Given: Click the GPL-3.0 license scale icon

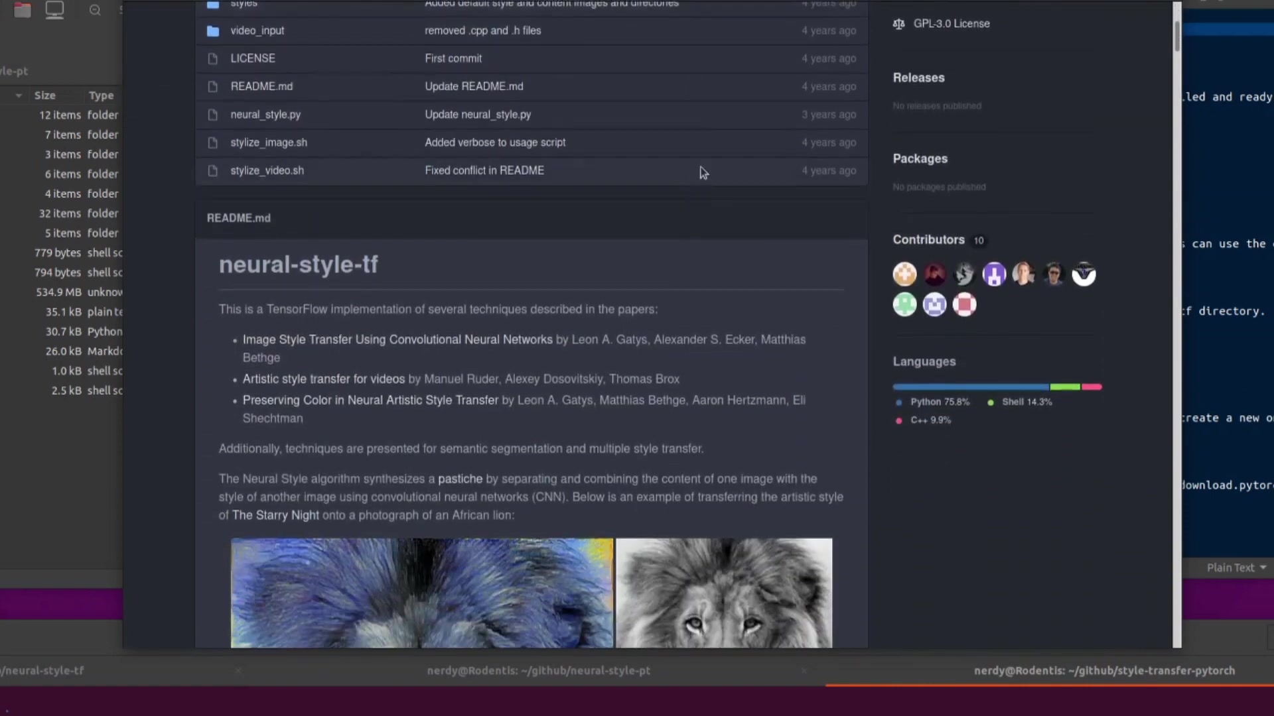Looking at the screenshot, I should [x=898, y=24].
